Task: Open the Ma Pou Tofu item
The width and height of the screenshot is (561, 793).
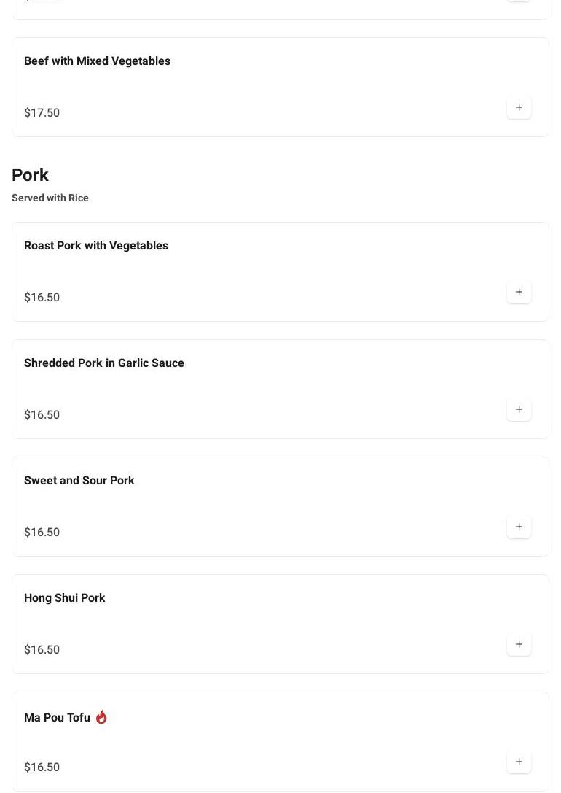Action: click(x=57, y=718)
